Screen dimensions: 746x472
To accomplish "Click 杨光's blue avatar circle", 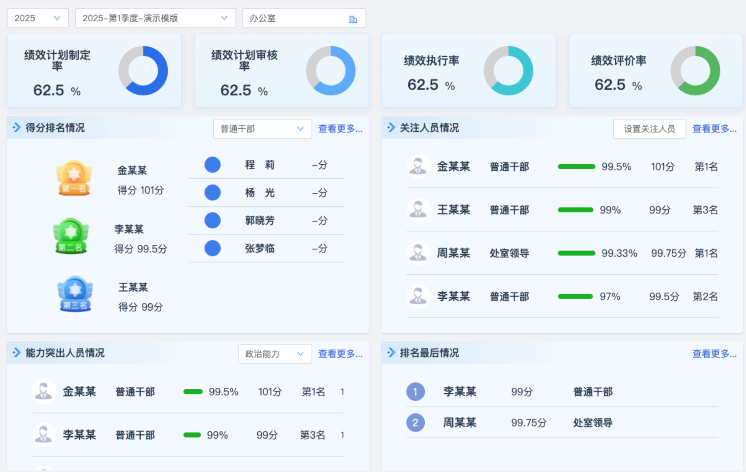I will coord(213,193).
